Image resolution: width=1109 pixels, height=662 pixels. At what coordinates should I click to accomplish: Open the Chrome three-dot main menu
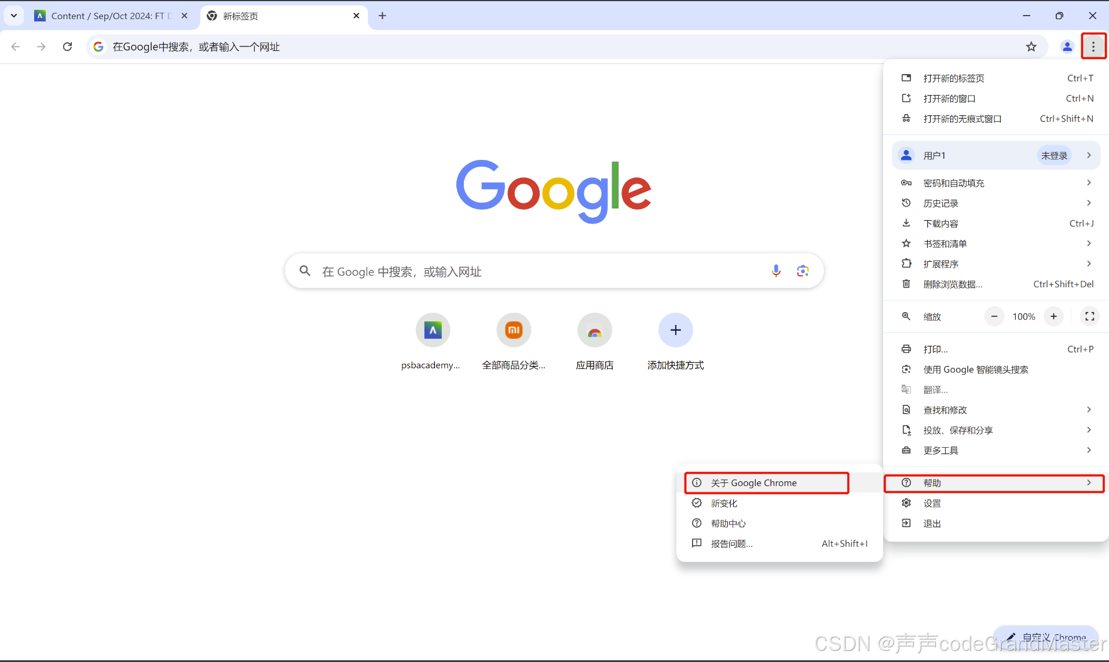[1093, 46]
